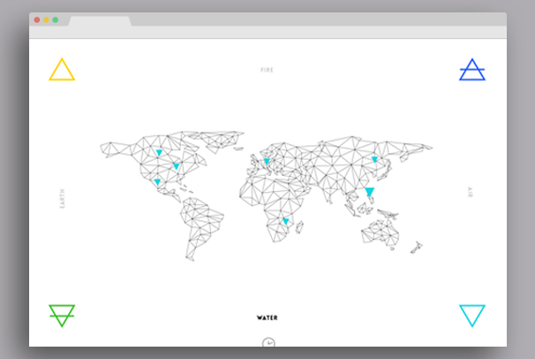Select the cyan marker over the USA
Screen dimensions: 535x359
[176, 166]
